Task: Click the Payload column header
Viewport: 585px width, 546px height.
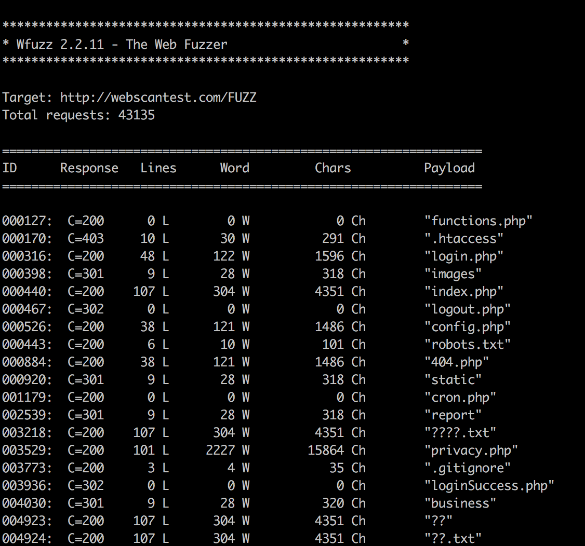Action: click(x=449, y=169)
